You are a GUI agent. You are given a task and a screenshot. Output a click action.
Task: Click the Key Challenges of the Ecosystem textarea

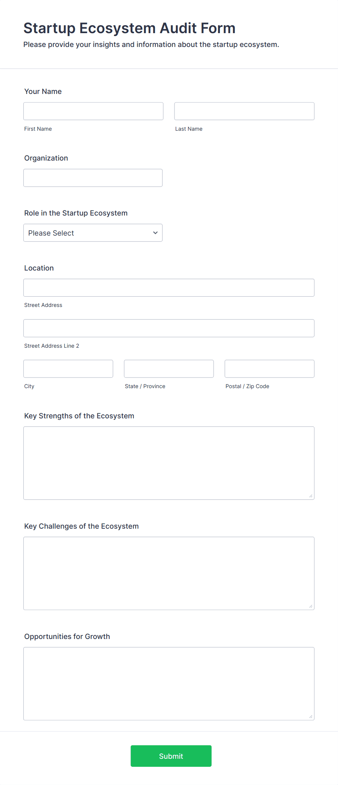coord(169,573)
